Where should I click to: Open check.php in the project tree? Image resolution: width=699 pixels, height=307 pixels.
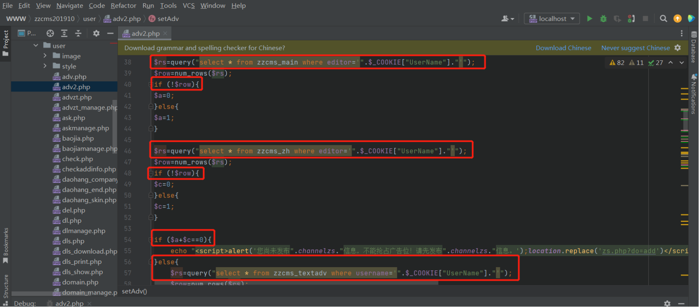(77, 159)
